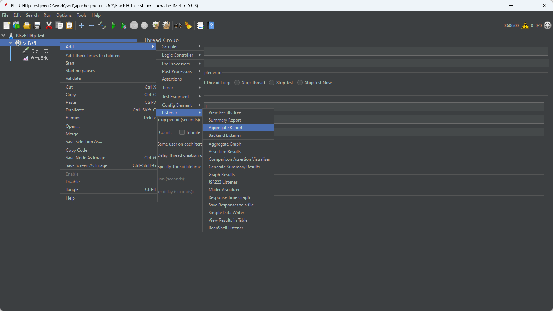
Task: Choose Backend Listener entry
Action: coord(238,135)
